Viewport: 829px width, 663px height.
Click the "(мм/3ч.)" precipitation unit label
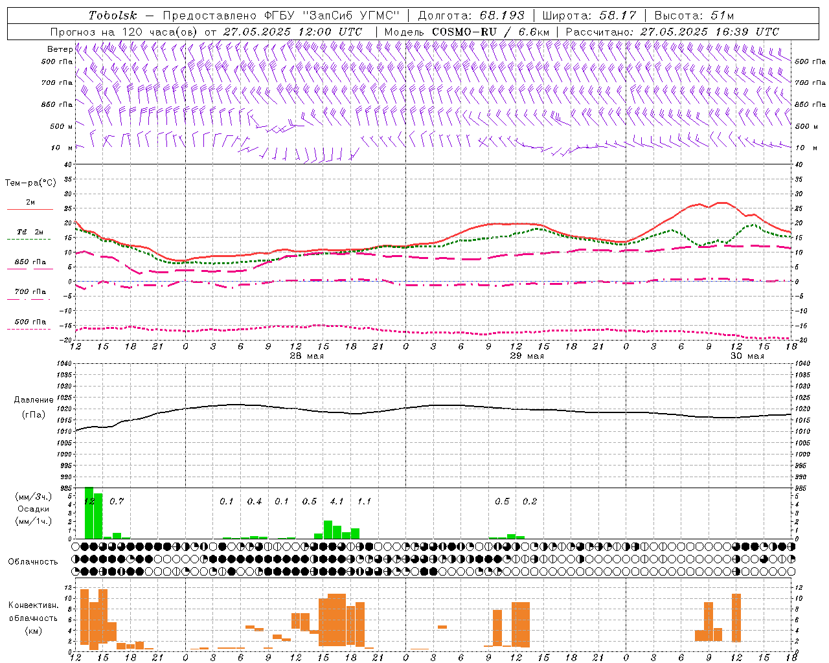[33, 497]
